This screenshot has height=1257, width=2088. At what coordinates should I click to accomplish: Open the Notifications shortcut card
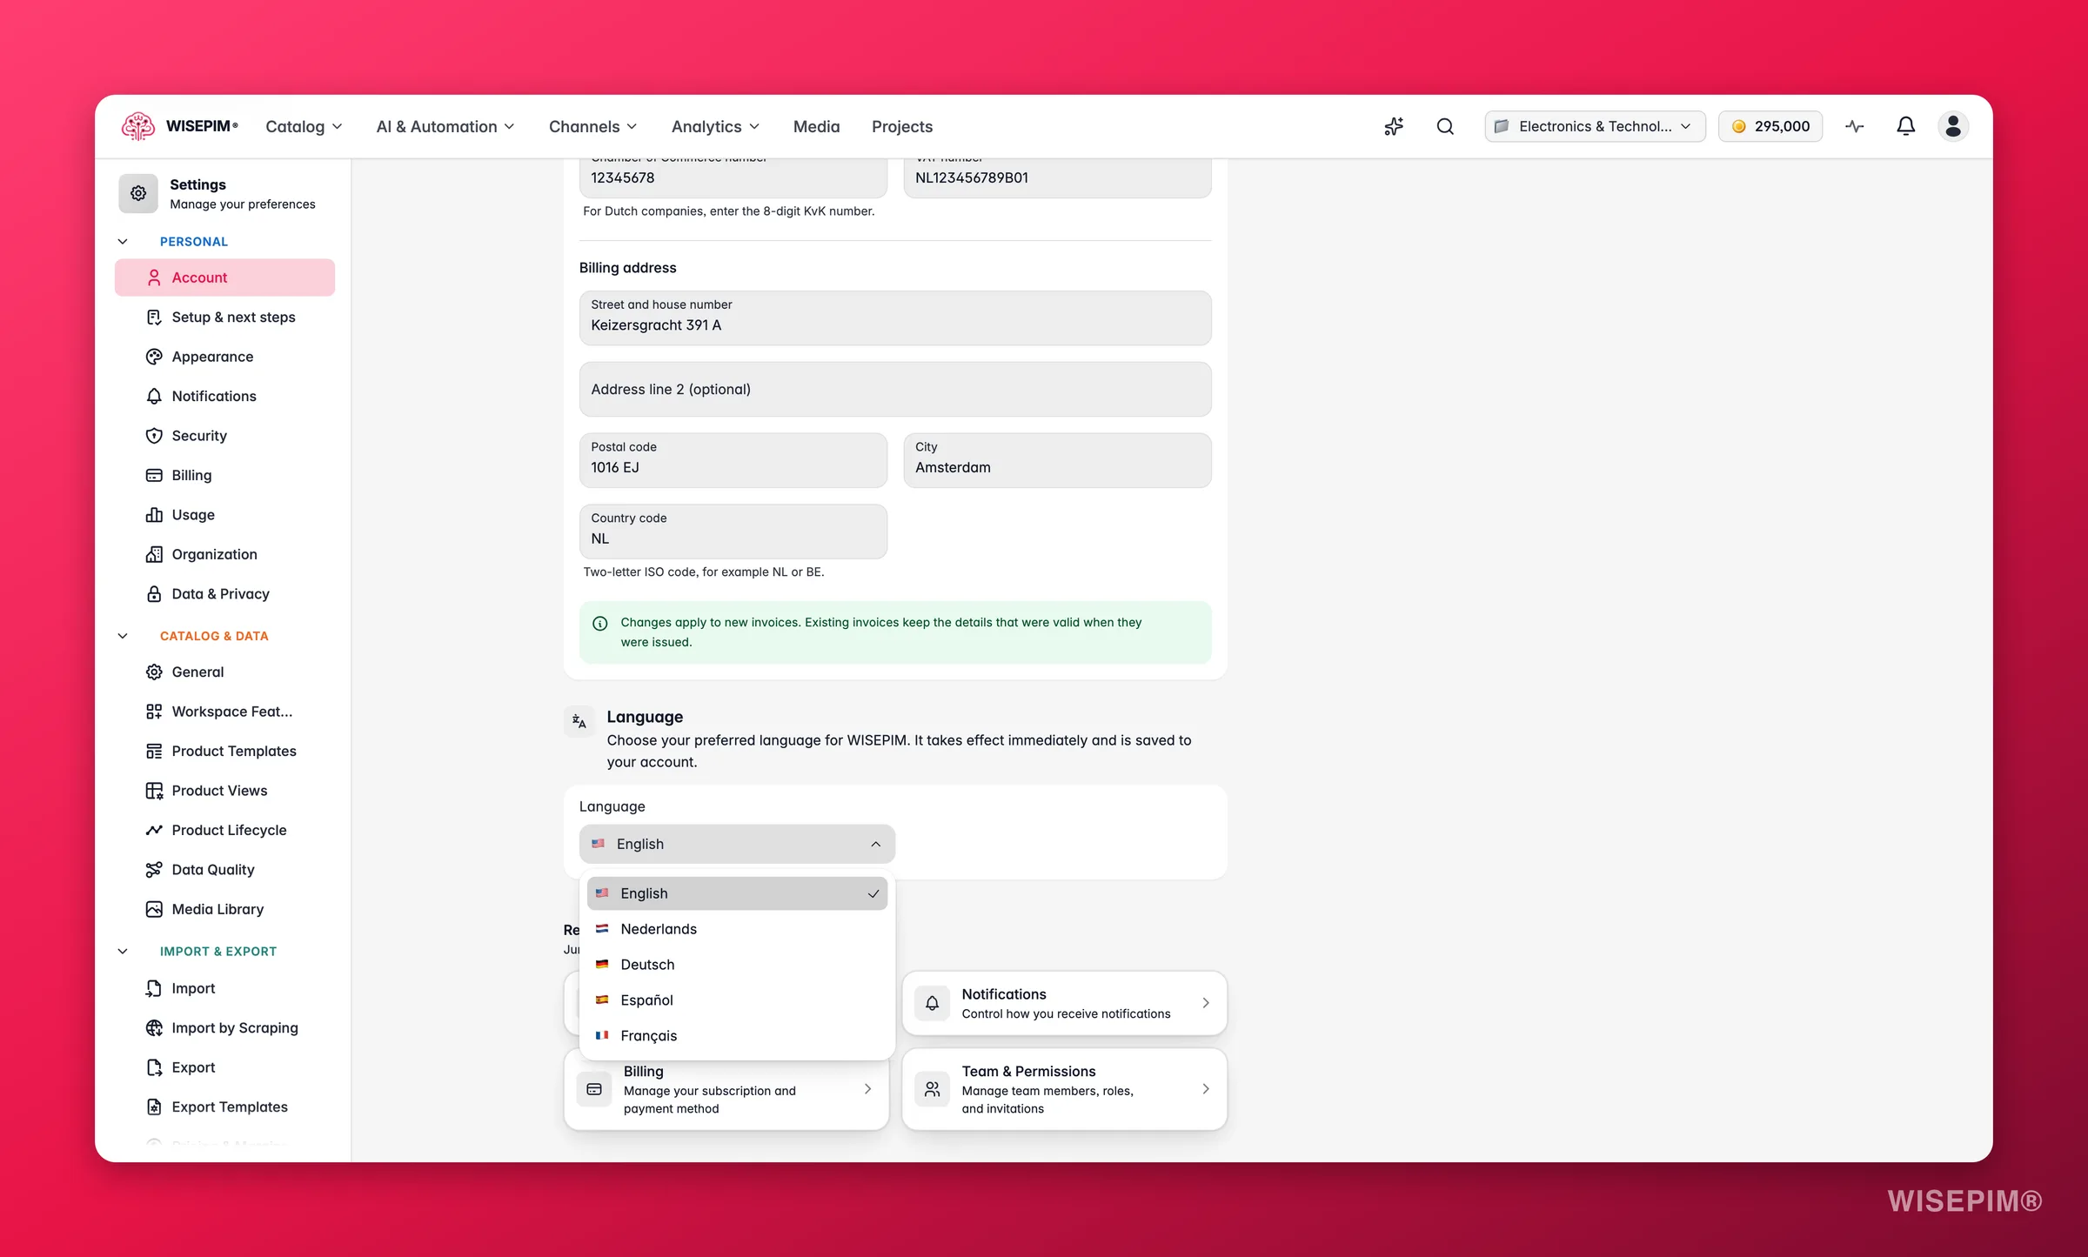pos(1064,1003)
